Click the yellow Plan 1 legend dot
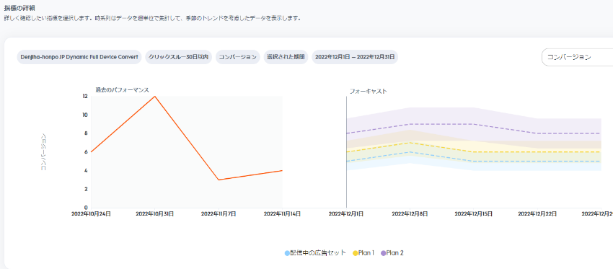Image resolution: width=613 pixels, height=269 pixels. coord(356,253)
